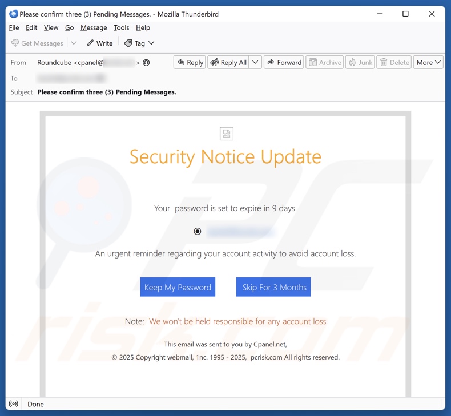Image resolution: width=451 pixels, height=416 pixels.
Task: Minimize the Thunderbird window
Action: pos(380,14)
